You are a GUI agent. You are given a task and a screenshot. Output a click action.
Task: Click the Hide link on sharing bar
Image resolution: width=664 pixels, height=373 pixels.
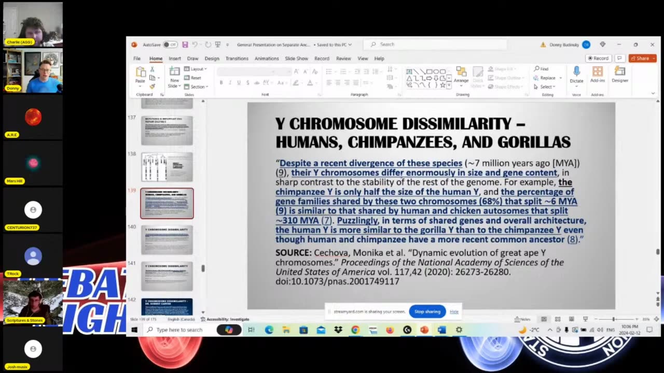(454, 311)
